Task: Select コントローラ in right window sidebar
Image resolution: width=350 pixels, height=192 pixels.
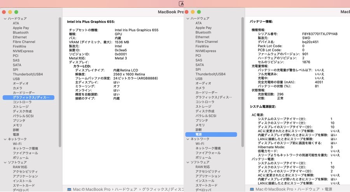Action: point(205,102)
